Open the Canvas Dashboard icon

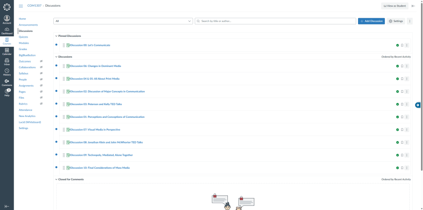tap(7, 31)
